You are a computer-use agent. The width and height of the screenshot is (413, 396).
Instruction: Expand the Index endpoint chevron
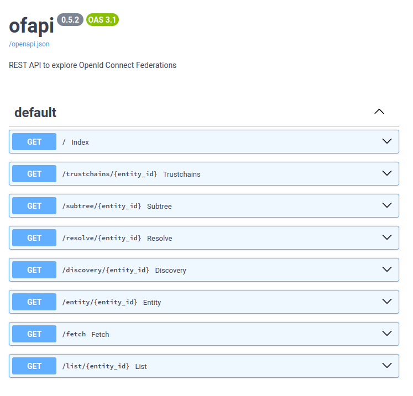[x=386, y=141]
